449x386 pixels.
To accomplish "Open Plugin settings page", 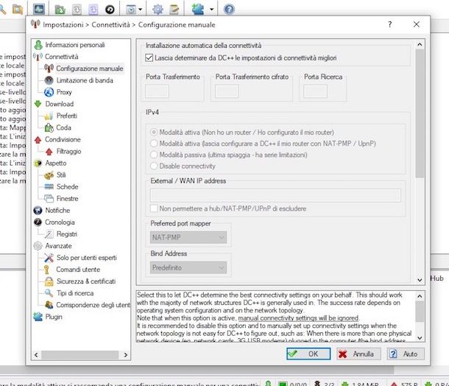I will [54, 317].
